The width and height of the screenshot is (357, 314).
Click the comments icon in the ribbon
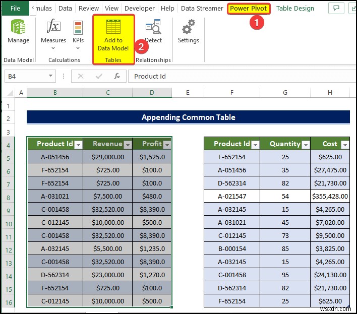point(336,8)
